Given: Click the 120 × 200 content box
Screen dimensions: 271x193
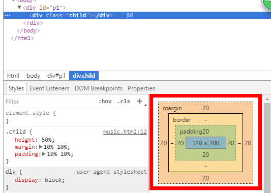Looking at the screenshot, I should (206, 143).
